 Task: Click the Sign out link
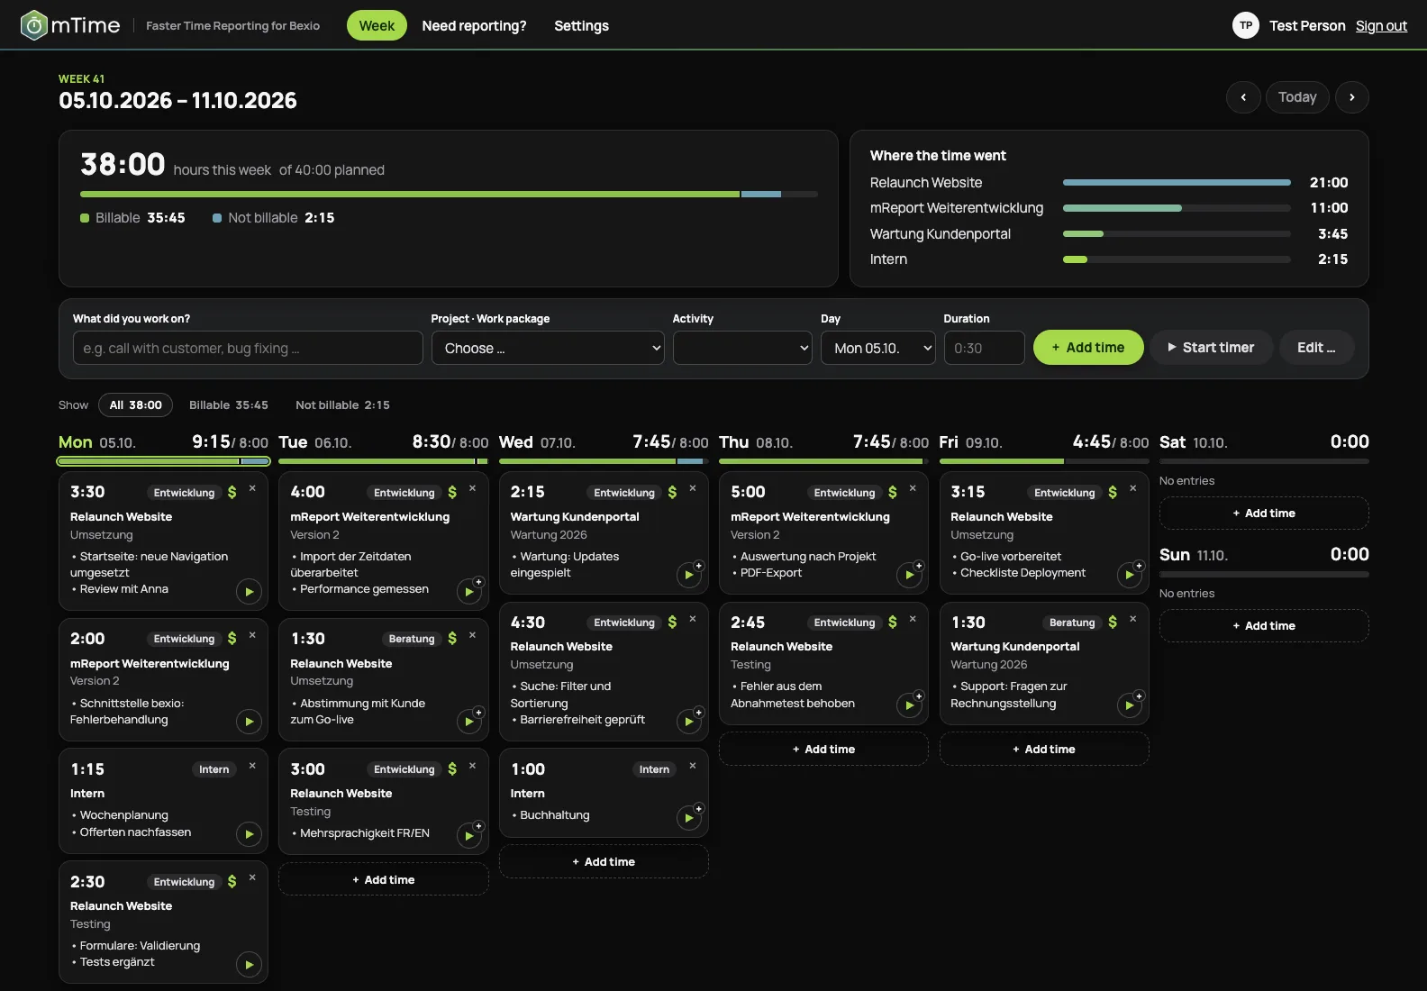[x=1381, y=26]
